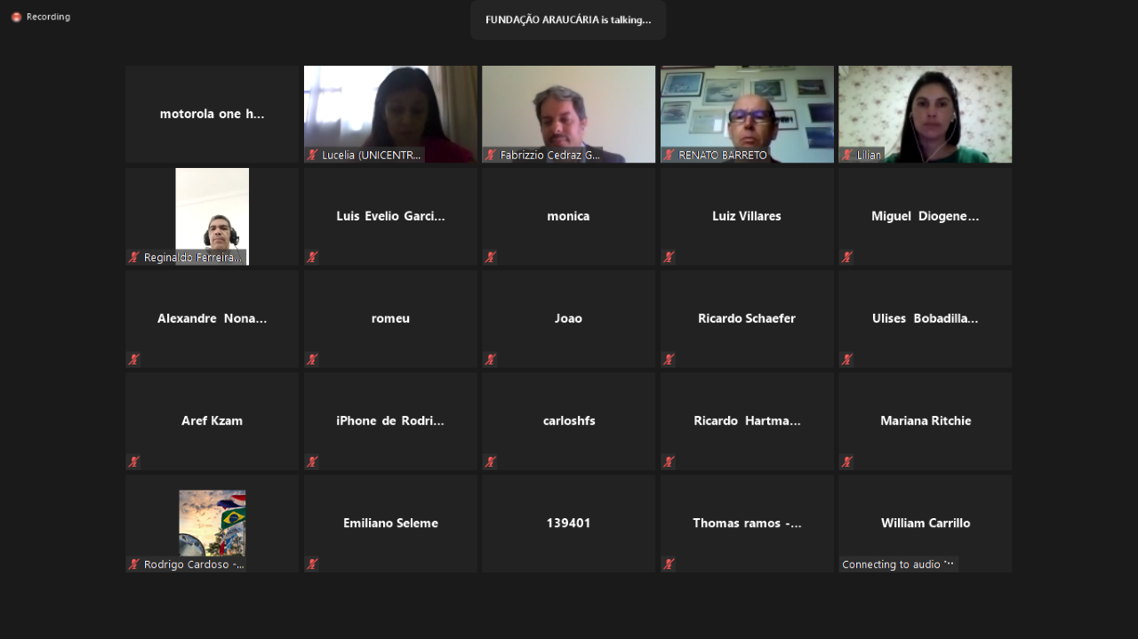
Task: Select Fabrizzio Cedraz's video thumbnail
Action: [568, 114]
